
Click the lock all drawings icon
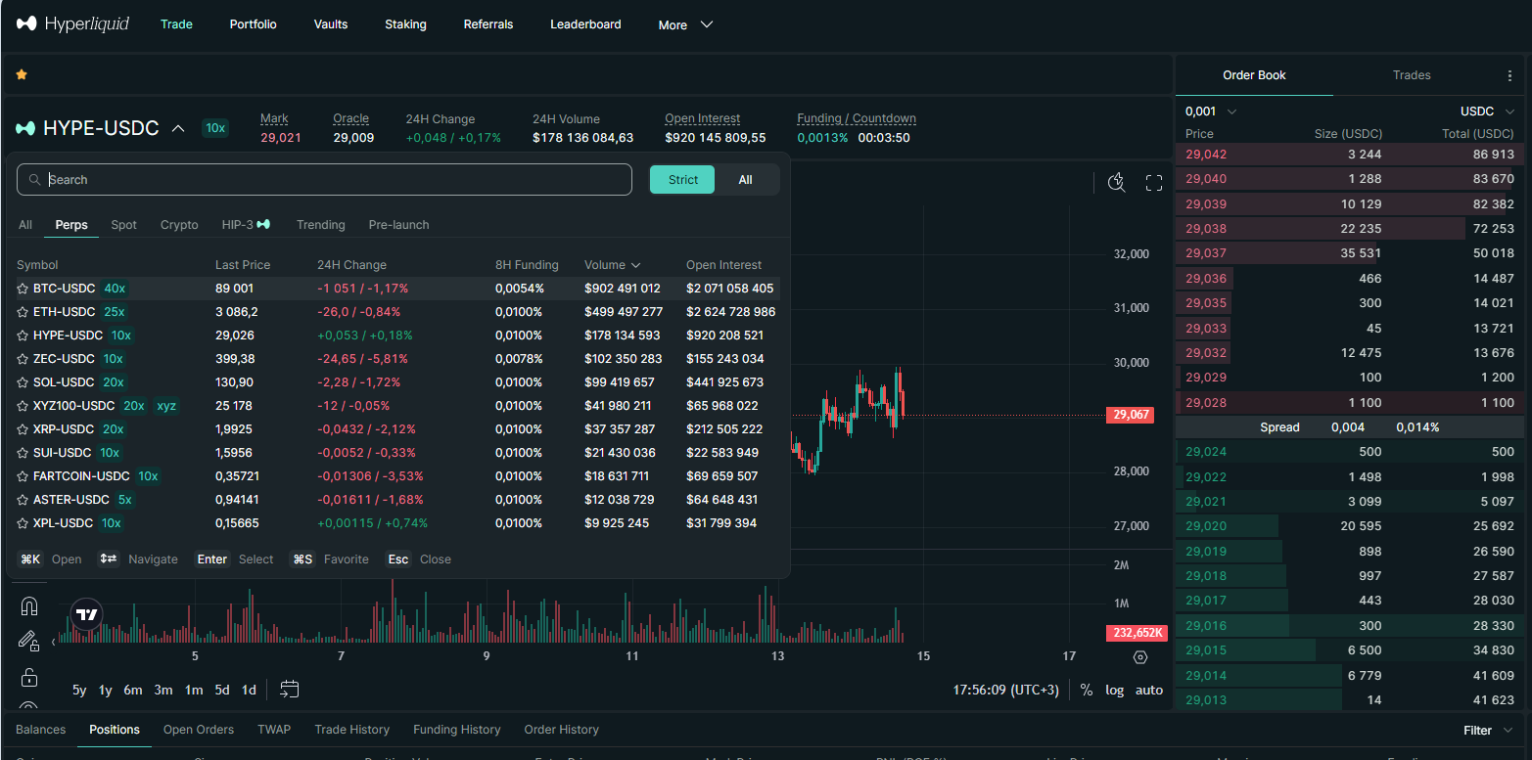29,676
